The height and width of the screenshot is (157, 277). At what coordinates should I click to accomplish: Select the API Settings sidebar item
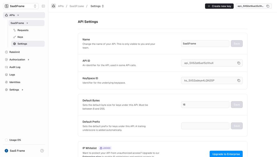[x=28, y=43]
